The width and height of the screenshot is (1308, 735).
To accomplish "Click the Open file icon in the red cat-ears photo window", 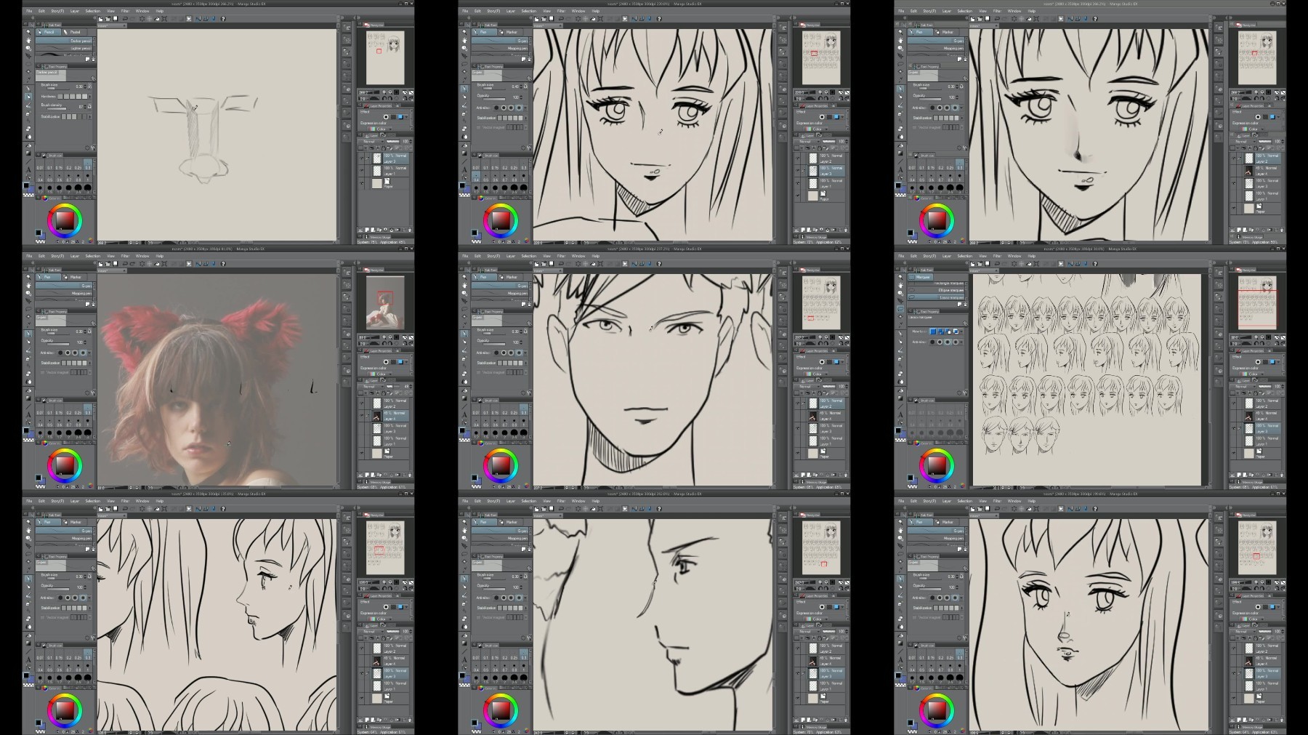I will [108, 264].
